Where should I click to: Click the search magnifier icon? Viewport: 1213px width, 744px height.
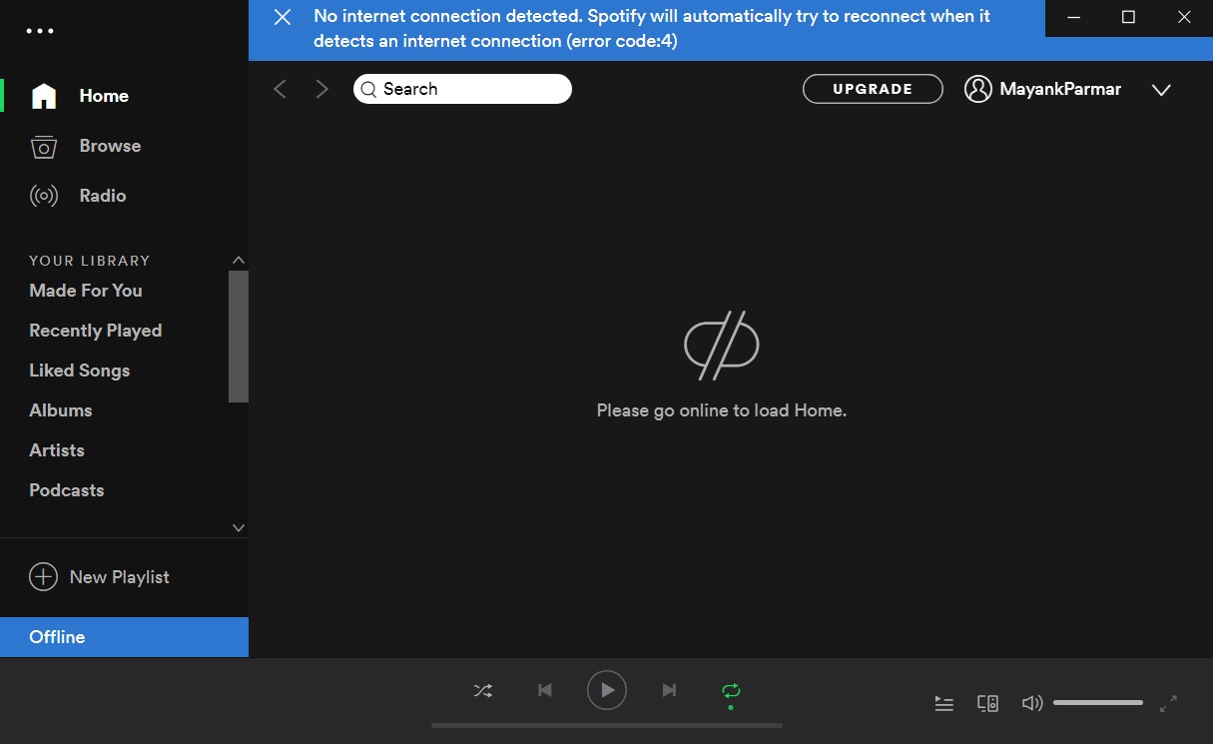coord(369,89)
